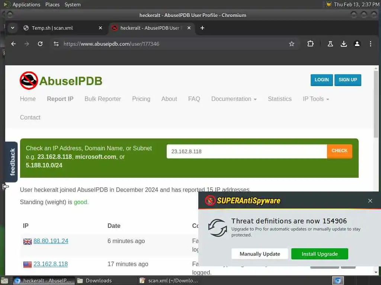Open the Bulk Reporter nav item

click(x=103, y=99)
